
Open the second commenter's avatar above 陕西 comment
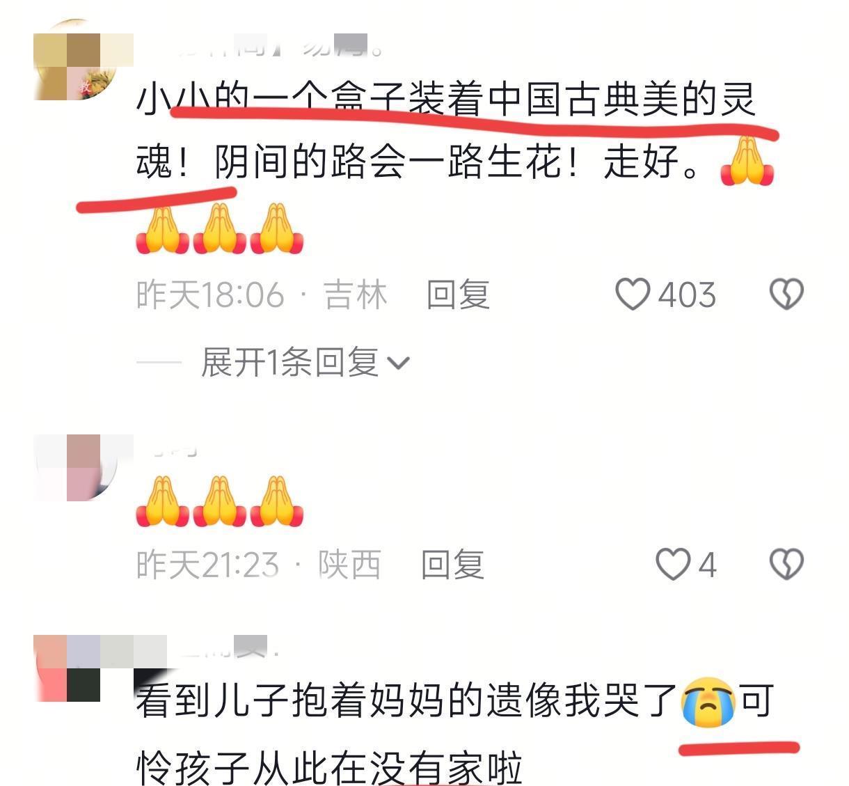(75, 468)
